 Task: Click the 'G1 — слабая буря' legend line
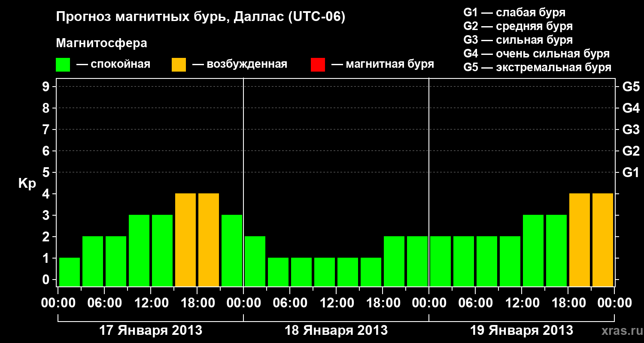pos(514,12)
